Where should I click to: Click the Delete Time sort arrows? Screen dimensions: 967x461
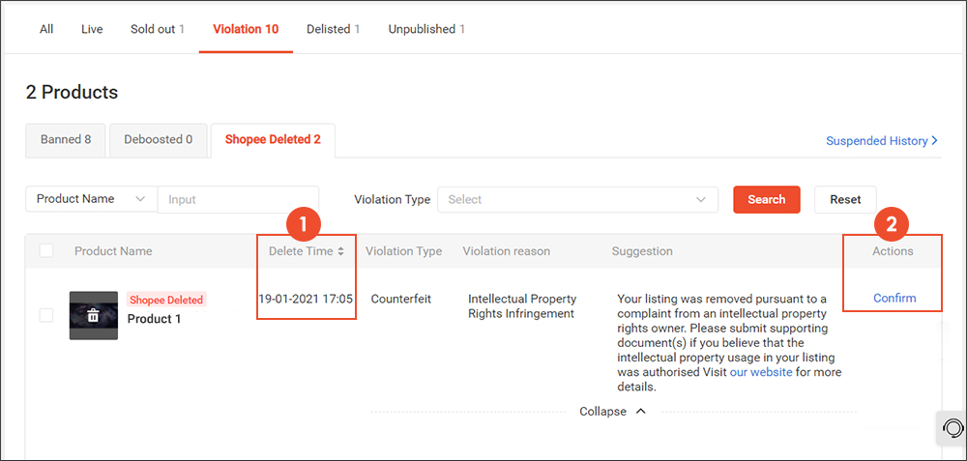340,251
